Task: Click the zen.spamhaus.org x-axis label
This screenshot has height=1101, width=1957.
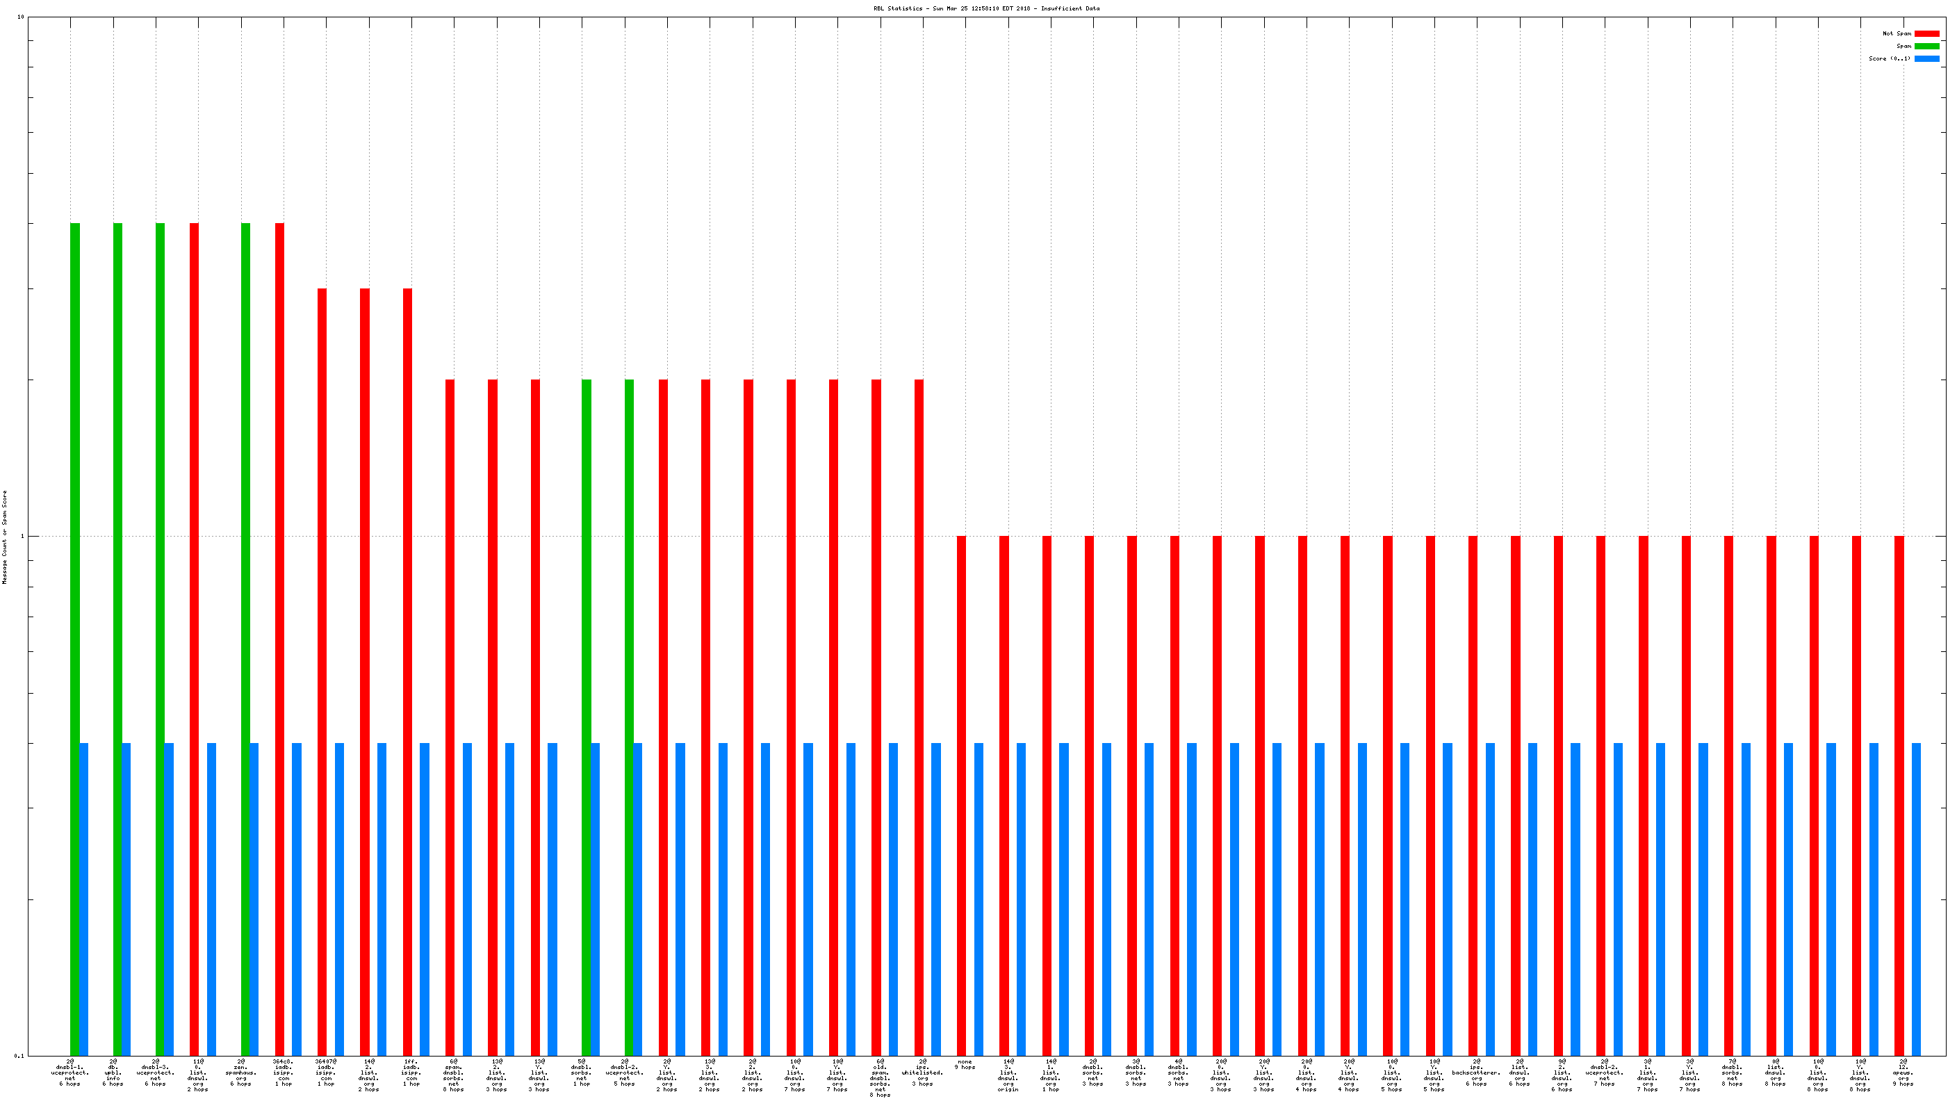Action: tap(241, 1072)
